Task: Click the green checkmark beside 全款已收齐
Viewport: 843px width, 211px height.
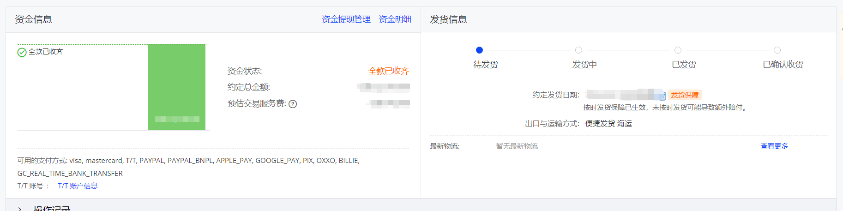Action: (22, 52)
